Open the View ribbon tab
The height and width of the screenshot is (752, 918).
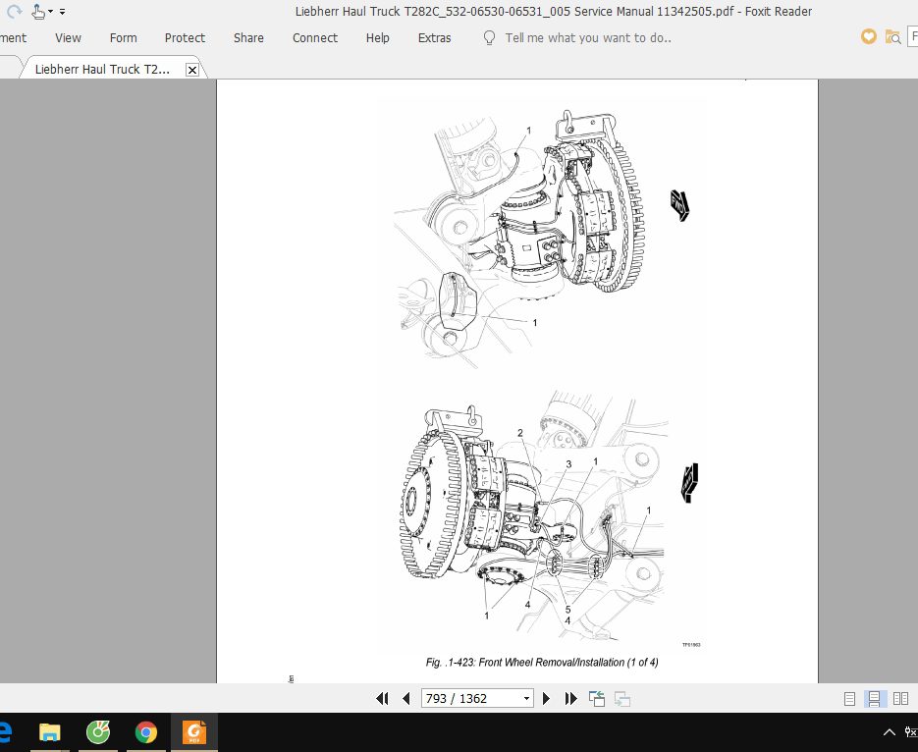(69, 38)
